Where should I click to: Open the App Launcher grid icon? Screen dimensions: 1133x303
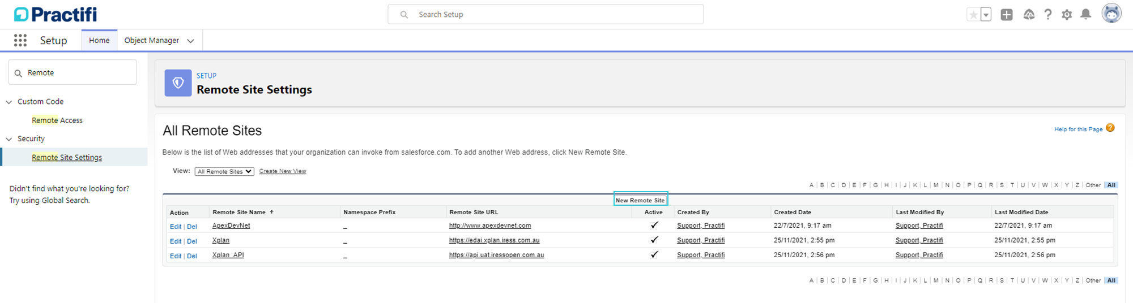(20, 40)
